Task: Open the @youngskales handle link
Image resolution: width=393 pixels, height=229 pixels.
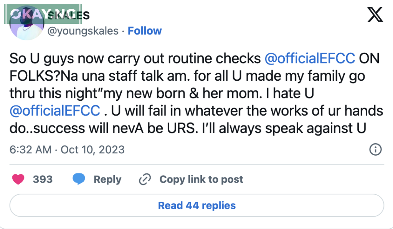Action: tap(83, 31)
